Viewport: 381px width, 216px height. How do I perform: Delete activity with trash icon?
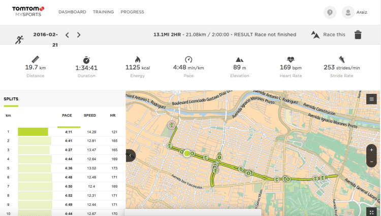click(358, 34)
